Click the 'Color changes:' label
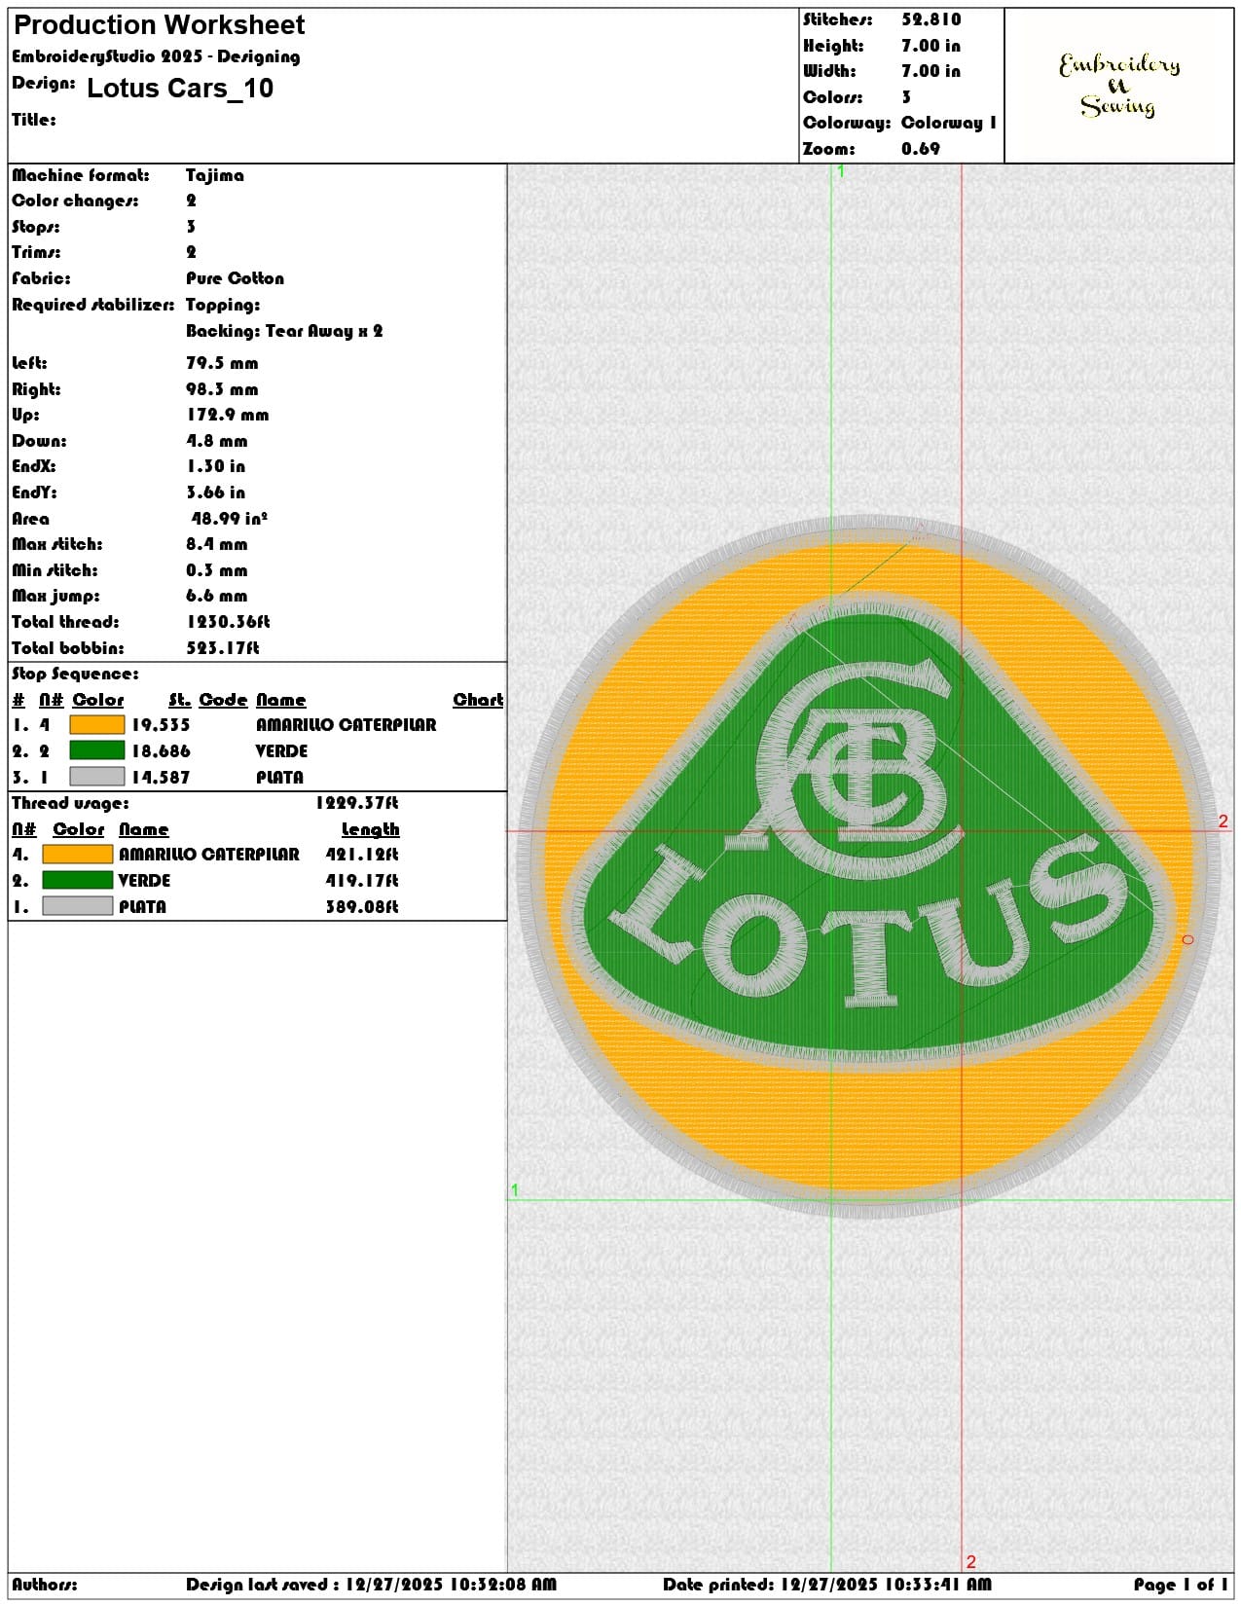1241x1606 pixels. point(75,201)
